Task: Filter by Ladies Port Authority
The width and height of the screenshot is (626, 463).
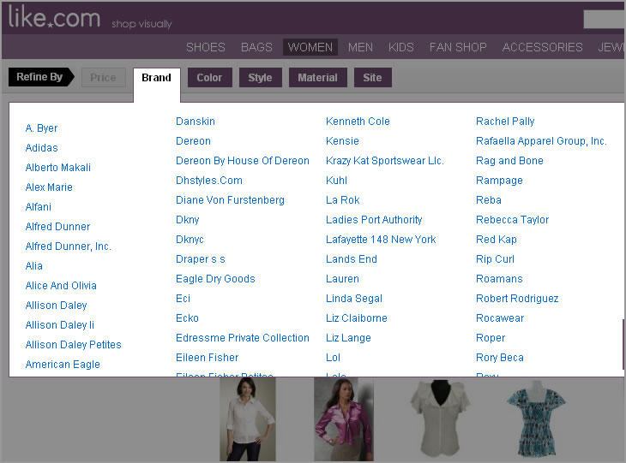Action: 374,220
